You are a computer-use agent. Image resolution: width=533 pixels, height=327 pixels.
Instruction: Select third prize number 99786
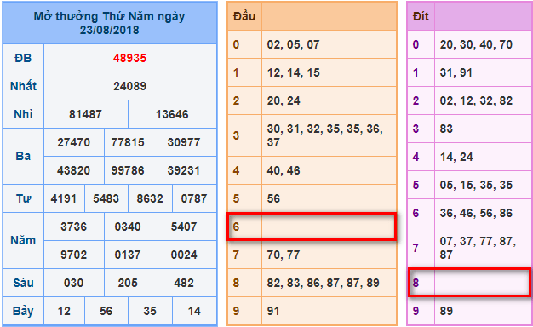(128, 170)
